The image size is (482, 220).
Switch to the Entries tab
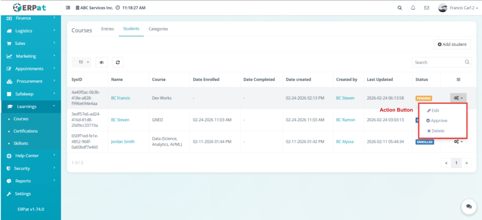[107, 29]
